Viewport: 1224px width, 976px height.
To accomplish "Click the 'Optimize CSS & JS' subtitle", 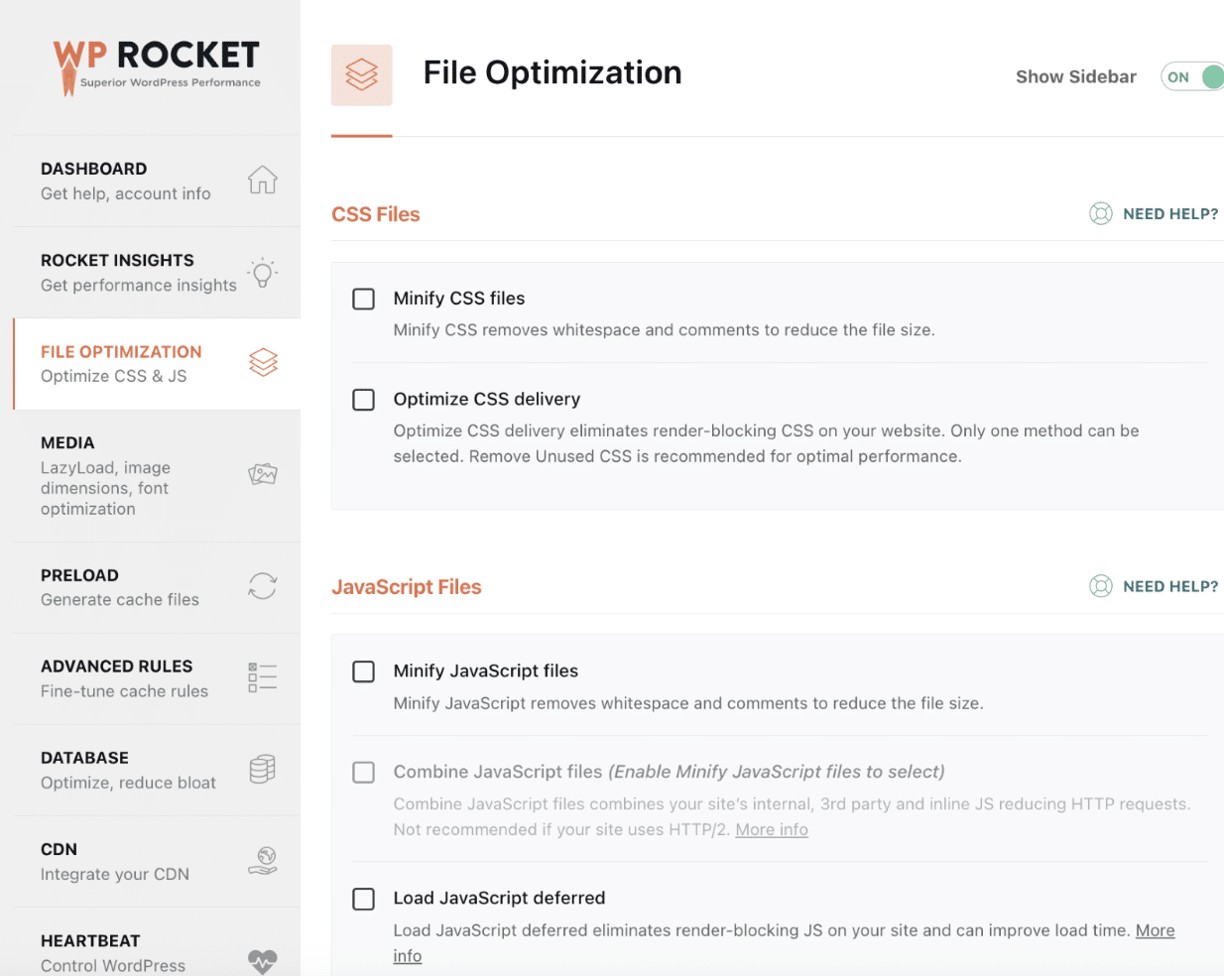I will 114,376.
